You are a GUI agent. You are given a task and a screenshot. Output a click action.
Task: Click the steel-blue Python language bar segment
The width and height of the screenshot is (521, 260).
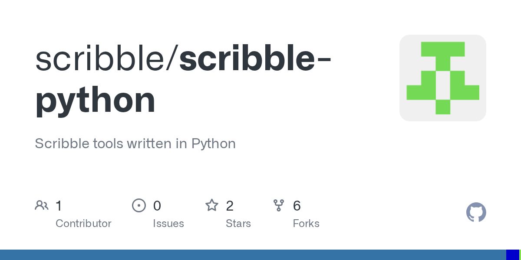pyautogui.click(x=252, y=255)
